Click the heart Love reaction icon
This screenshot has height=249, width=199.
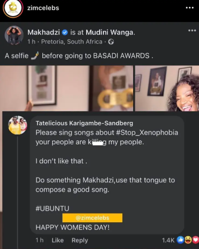(196, 240)
